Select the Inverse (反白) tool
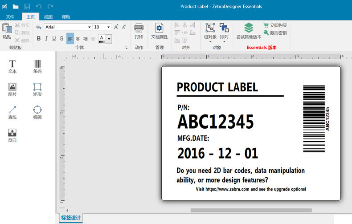The width and height of the screenshot is (352, 224). [x=12, y=135]
